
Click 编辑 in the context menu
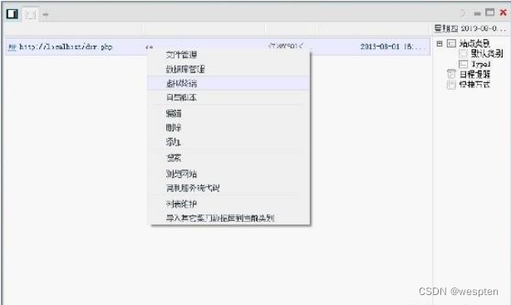coord(174,113)
